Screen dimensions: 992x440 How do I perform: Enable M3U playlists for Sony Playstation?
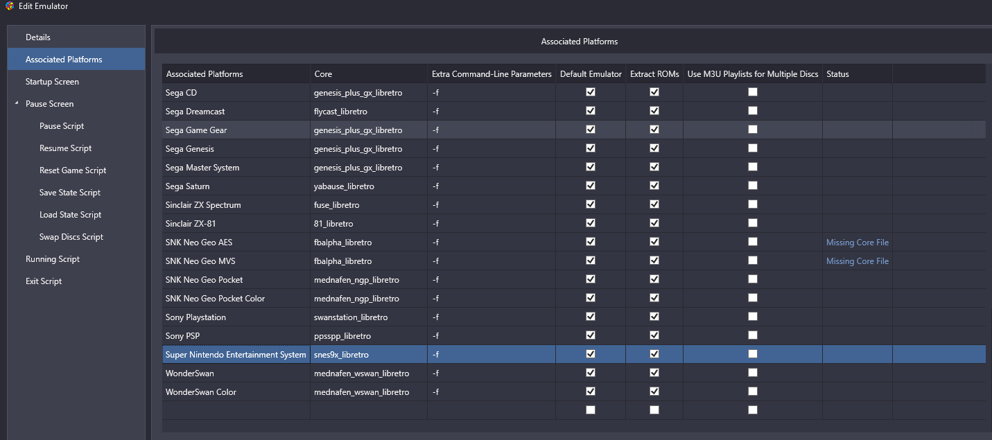(x=753, y=317)
